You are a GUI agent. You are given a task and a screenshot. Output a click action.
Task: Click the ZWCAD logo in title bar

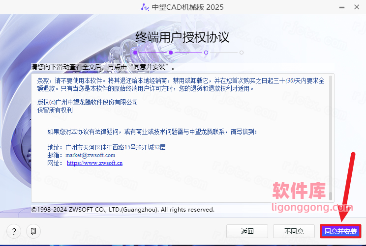pos(145,7)
